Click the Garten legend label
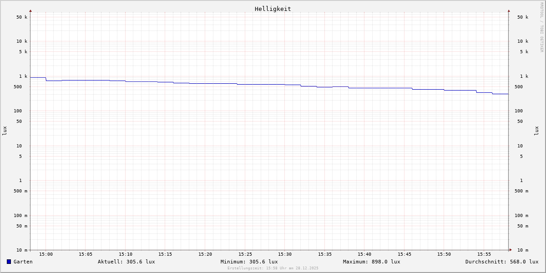Viewport: 546px width, 273px height. [x=23, y=262]
